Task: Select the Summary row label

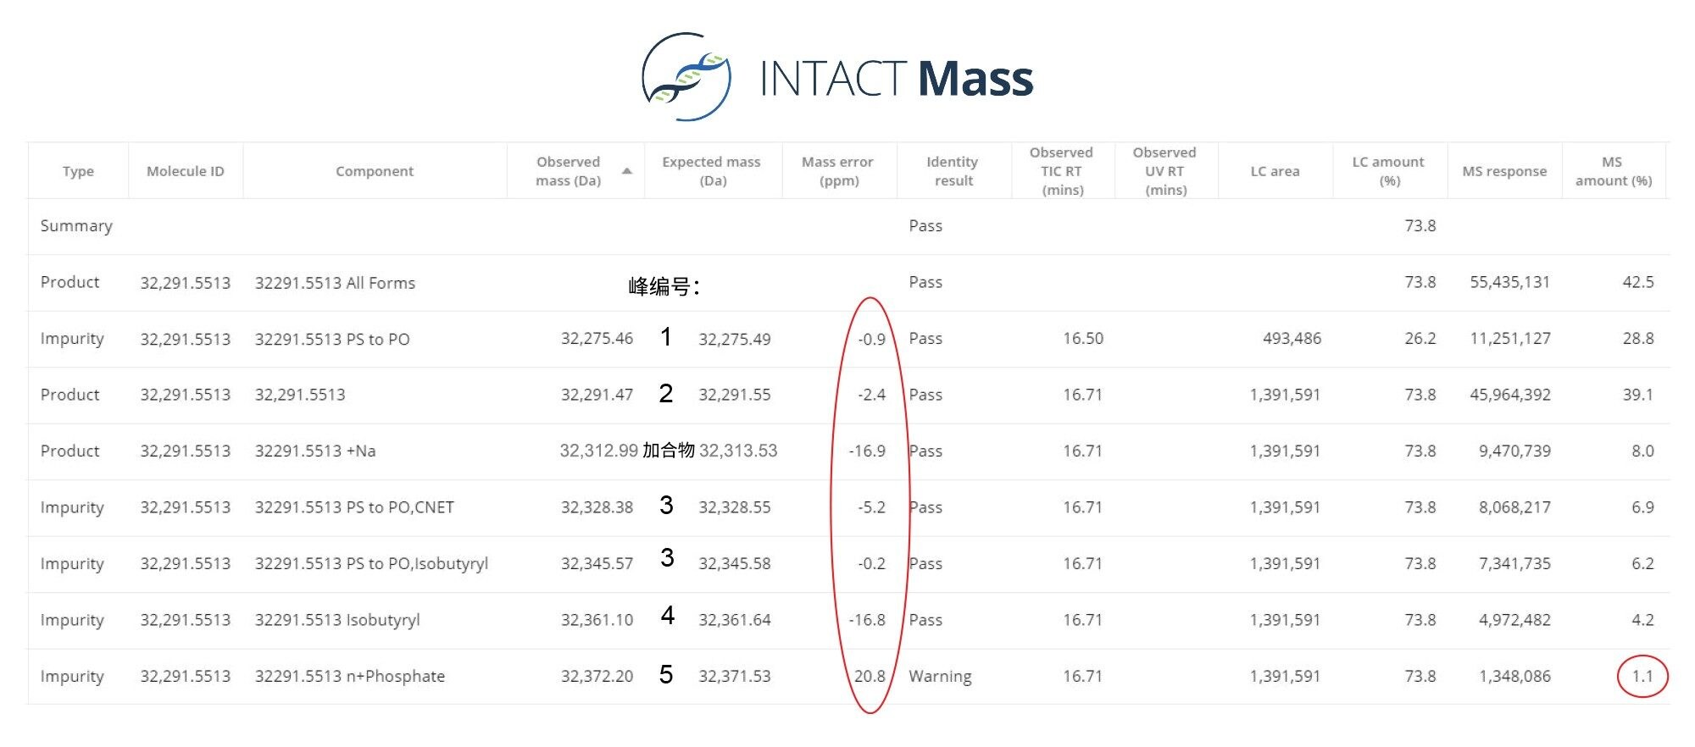Action: coord(76,226)
